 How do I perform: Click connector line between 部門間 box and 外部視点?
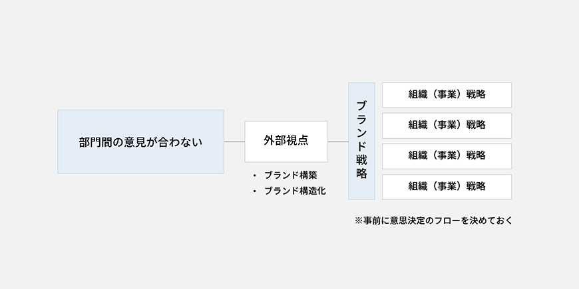(234, 142)
